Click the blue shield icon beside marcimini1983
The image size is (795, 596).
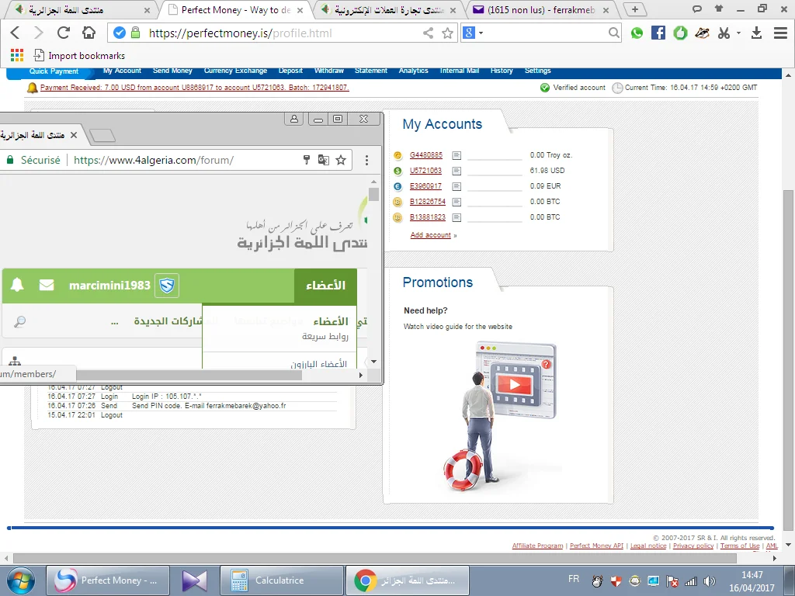[167, 286]
